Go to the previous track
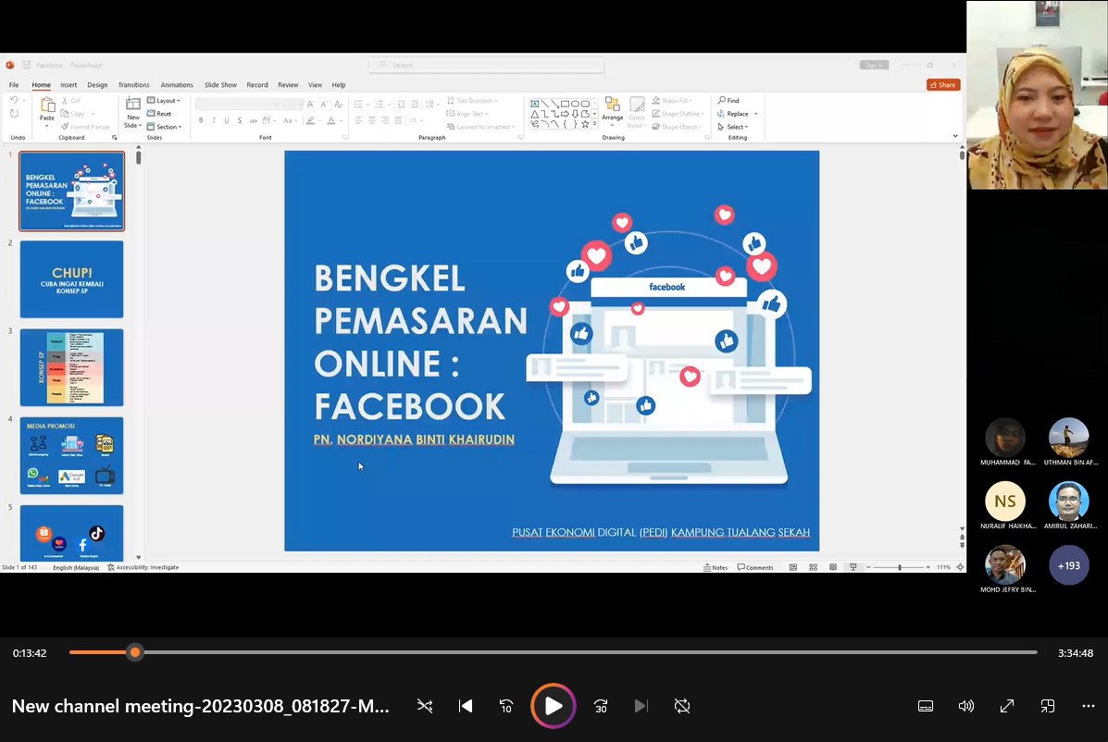 pos(466,706)
